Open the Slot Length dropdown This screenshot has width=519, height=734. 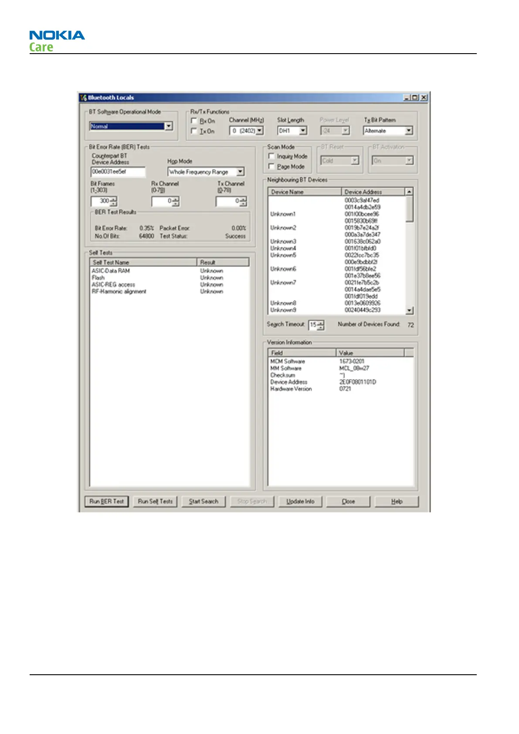click(303, 130)
